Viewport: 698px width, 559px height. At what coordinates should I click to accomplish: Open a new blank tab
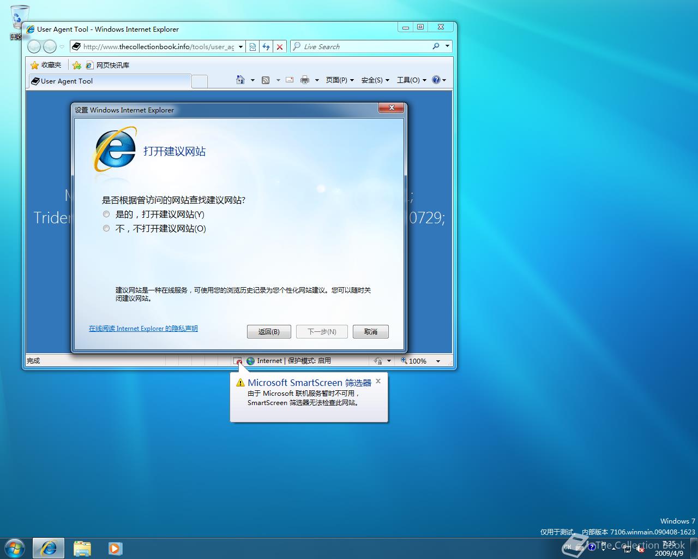(200, 81)
